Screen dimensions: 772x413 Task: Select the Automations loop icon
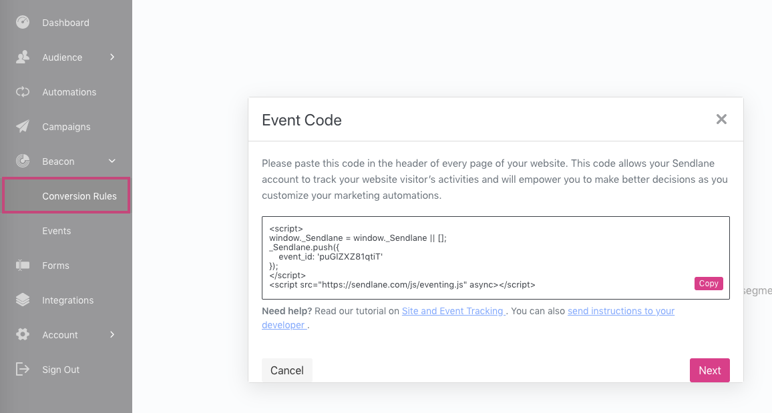pos(23,92)
